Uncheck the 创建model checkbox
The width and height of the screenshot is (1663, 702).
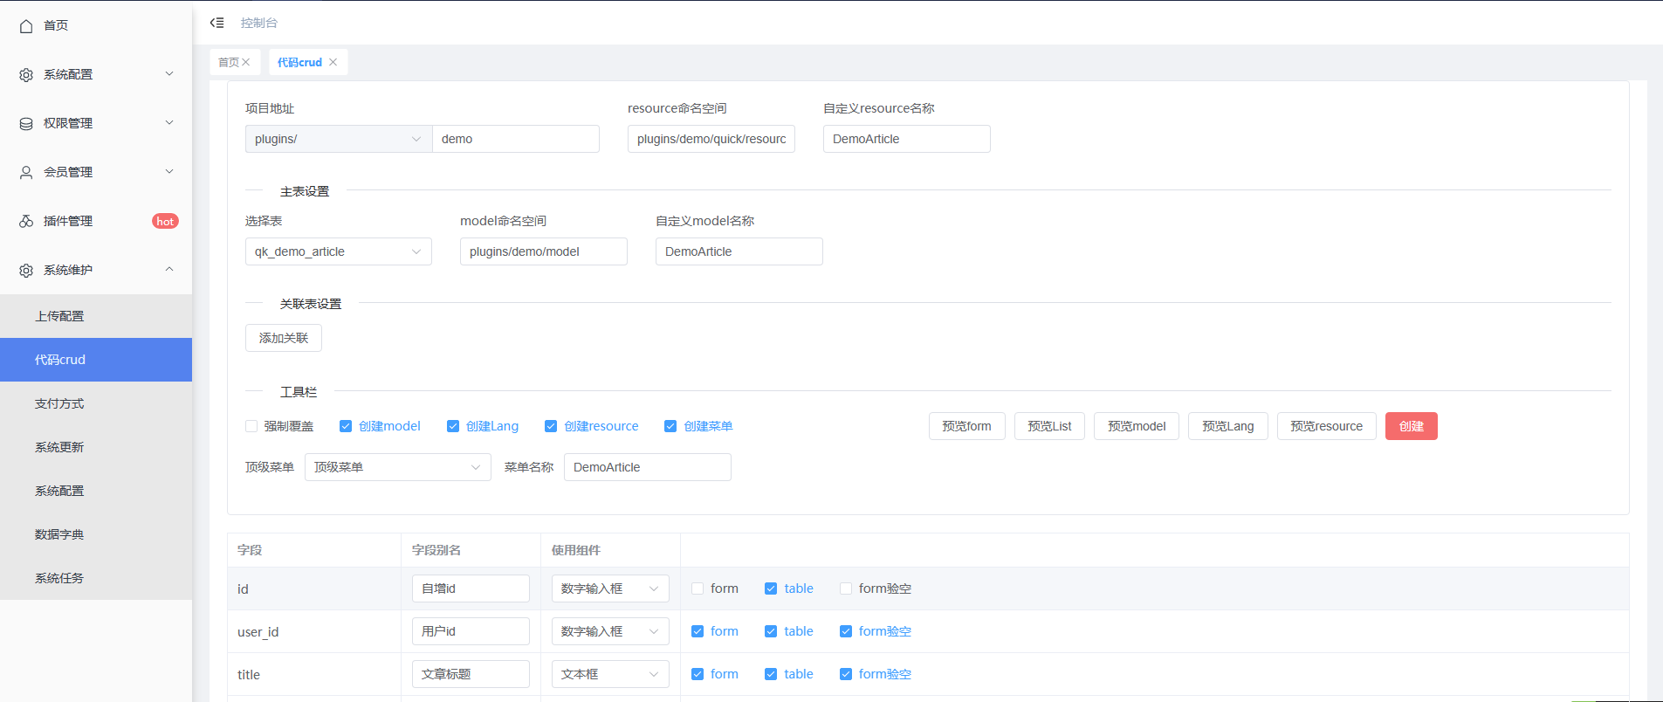point(346,426)
